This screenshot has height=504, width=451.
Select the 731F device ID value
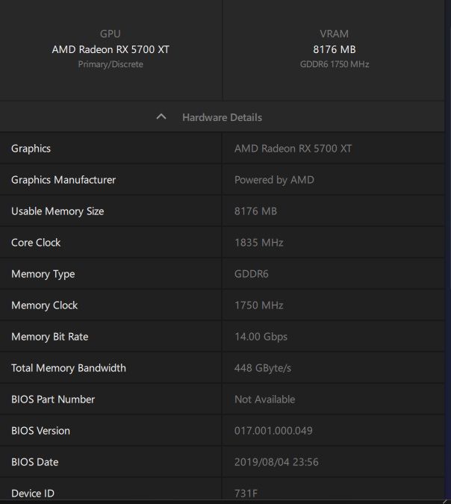coord(246,494)
